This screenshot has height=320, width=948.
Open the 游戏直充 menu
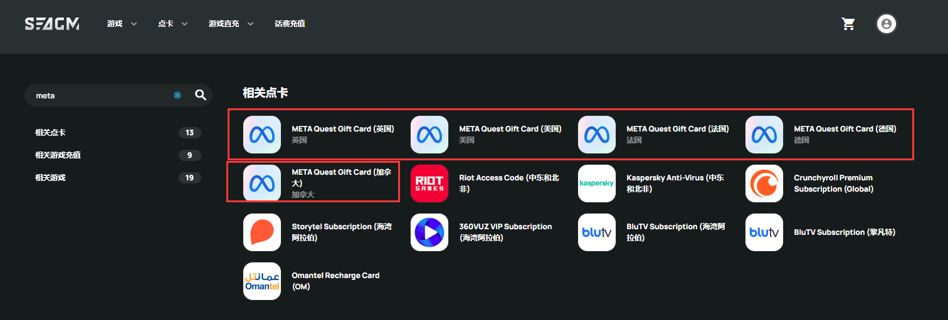(x=224, y=24)
